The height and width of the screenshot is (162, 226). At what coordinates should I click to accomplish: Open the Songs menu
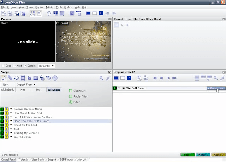(x=29, y=7)
